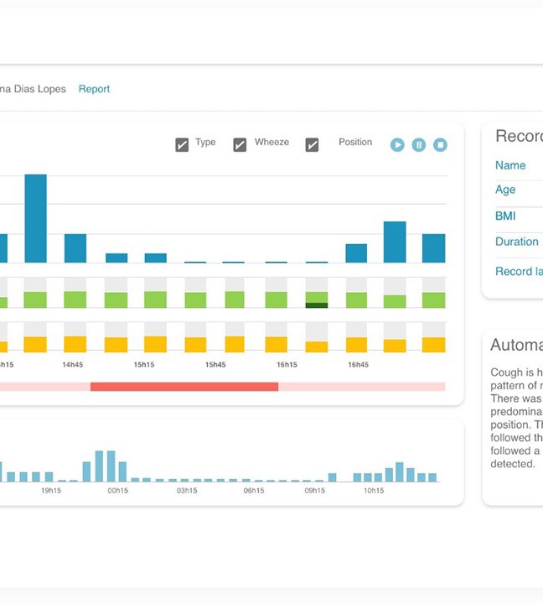Pause playback with the pause button
Image resolution: width=543 pixels, height=604 pixels.
pos(419,145)
